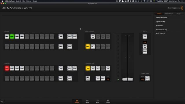The height and width of the screenshot is (104, 185).
Task: Select BLK on the Preview bus
Action: coord(61,36)
